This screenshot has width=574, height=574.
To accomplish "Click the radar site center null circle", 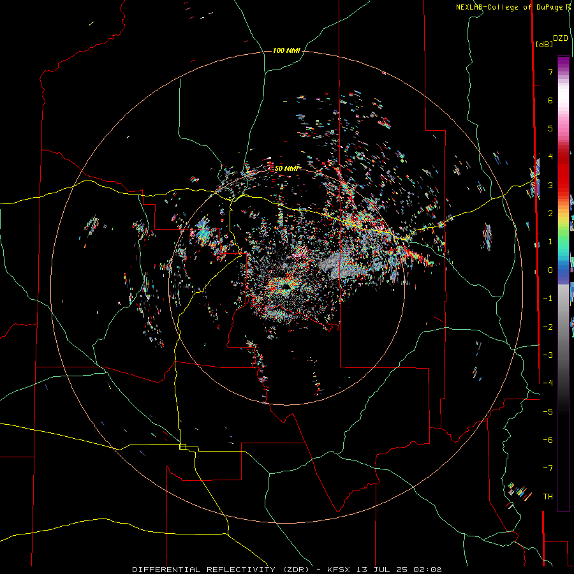I will point(286,287).
